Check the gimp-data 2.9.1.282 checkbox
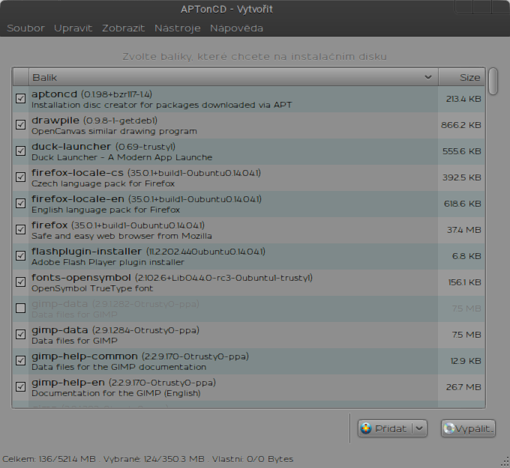The width and height of the screenshot is (510, 468). point(20,309)
